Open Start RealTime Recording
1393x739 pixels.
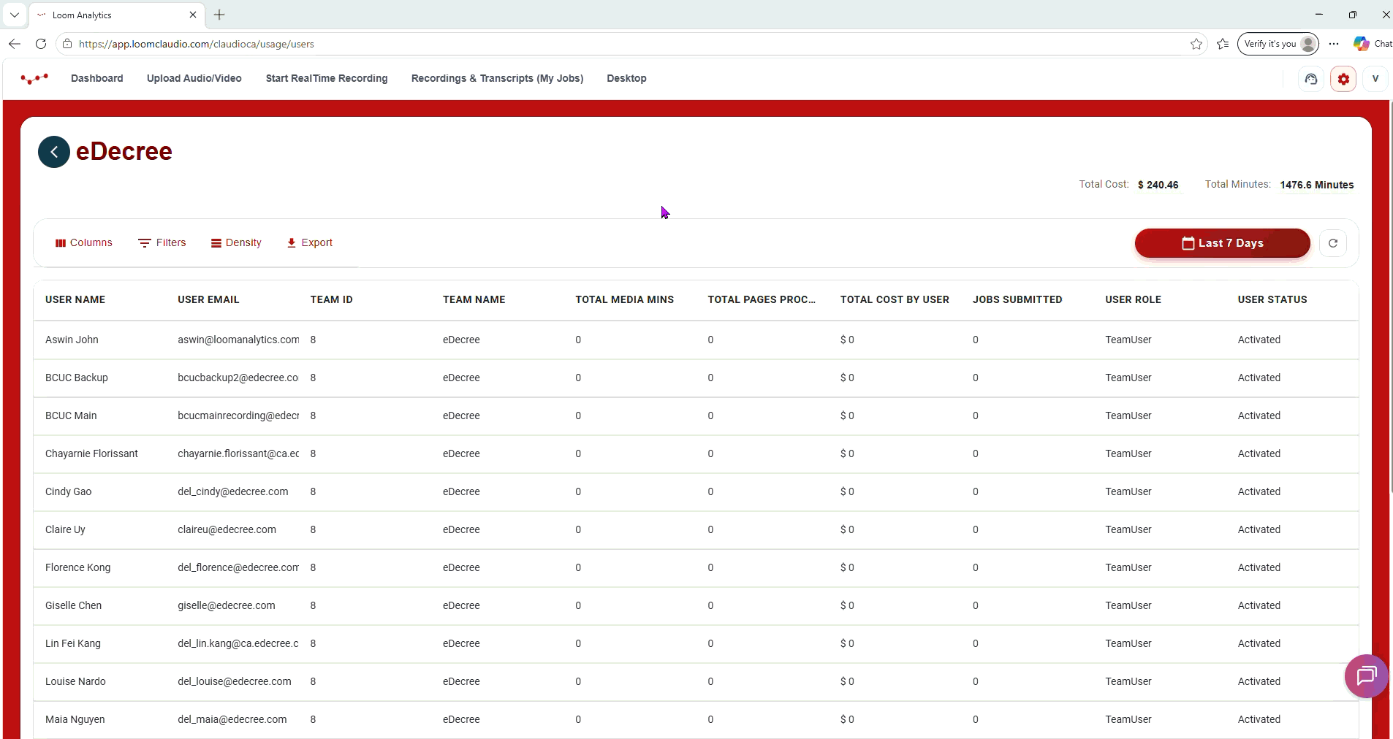[327, 78]
